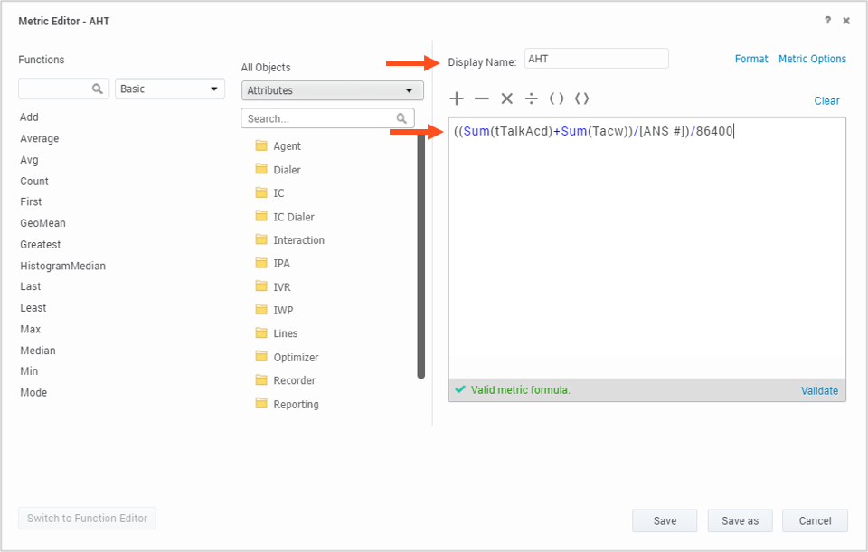
Task: Insert the minus operator symbol
Action: point(482,98)
